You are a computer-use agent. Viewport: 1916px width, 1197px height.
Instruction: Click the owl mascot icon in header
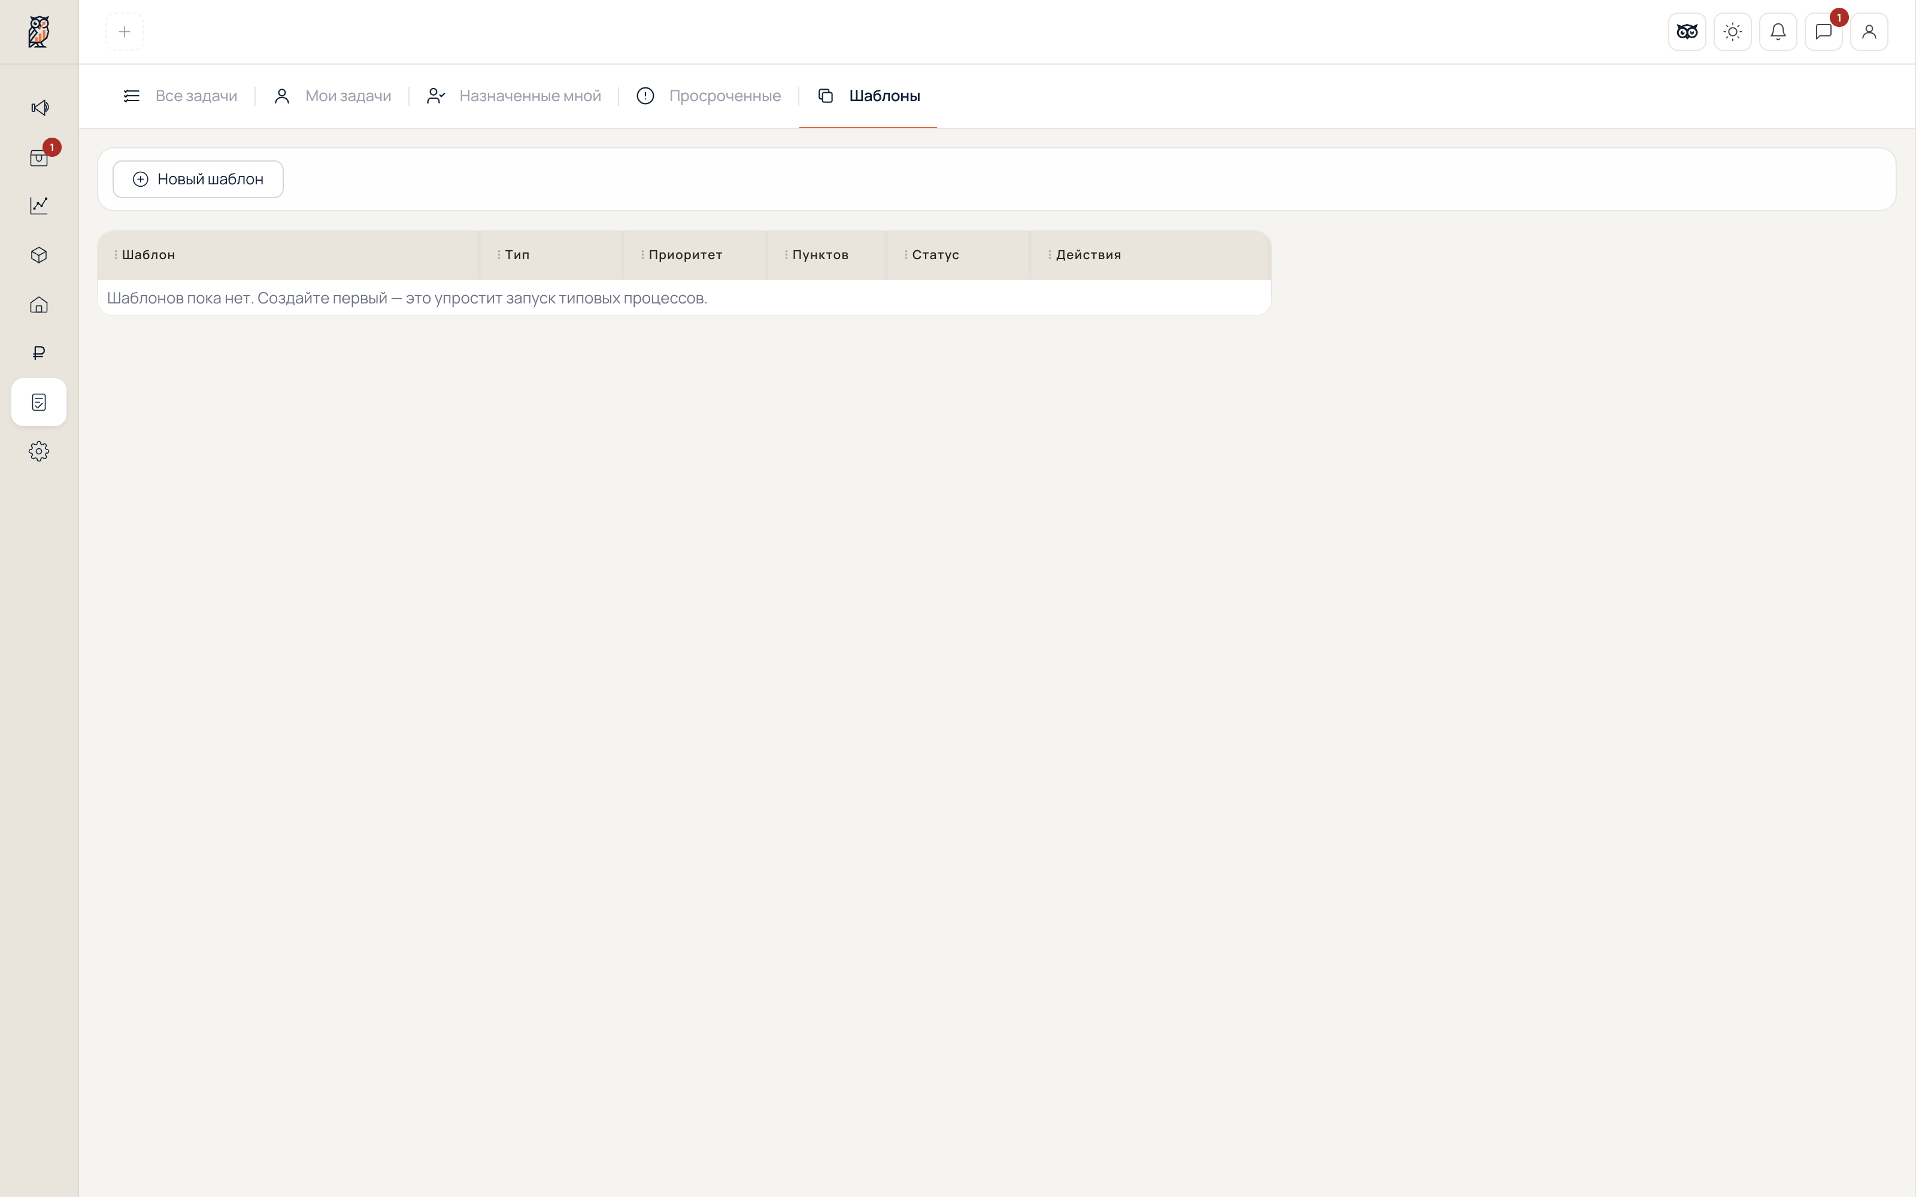1687,32
